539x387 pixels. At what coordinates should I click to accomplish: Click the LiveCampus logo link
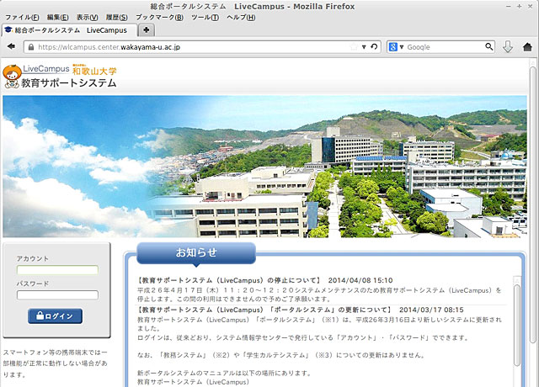click(46, 69)
